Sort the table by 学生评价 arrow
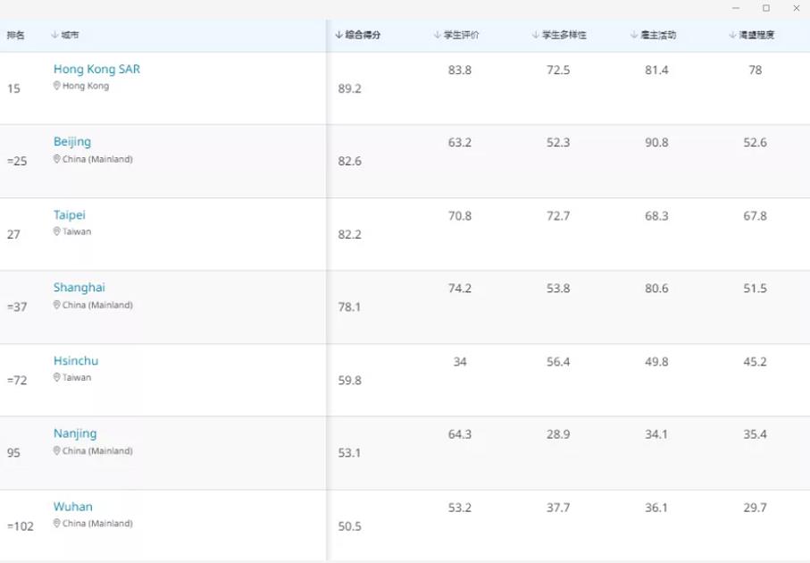Viewport: 810px width, 563px height. tap(438, 35)
